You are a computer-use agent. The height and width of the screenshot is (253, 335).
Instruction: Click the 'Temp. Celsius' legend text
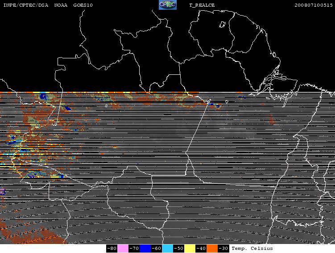(252, 249)
